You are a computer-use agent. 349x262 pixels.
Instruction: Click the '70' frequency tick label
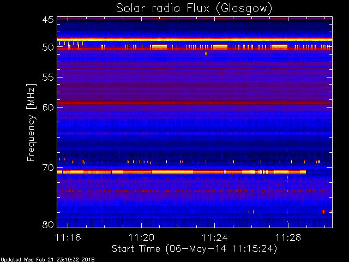pos(48,168)
